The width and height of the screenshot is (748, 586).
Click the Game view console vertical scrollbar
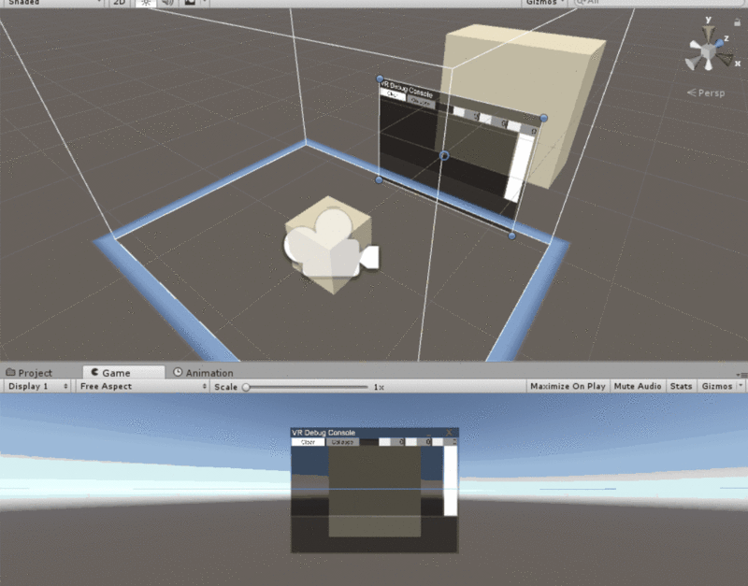tap(451, 481)
